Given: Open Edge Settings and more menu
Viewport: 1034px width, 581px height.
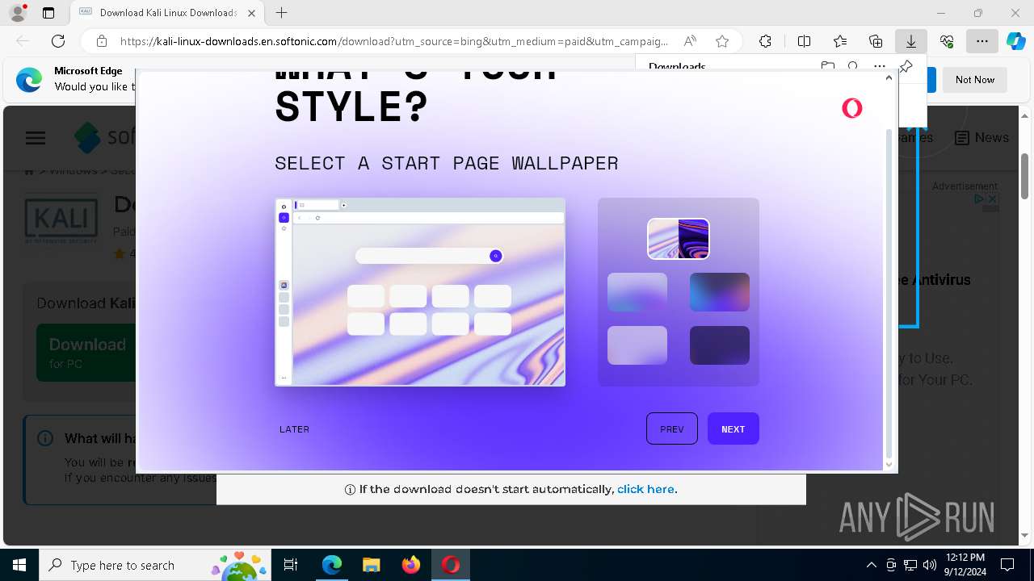Looking at the screenshot, I should 981,41.
